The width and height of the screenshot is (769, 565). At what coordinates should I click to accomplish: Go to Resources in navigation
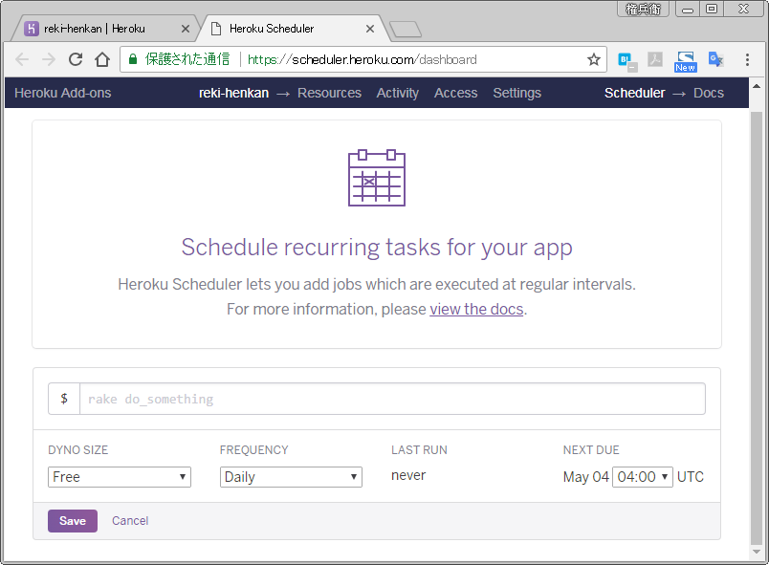pos(329,93)
